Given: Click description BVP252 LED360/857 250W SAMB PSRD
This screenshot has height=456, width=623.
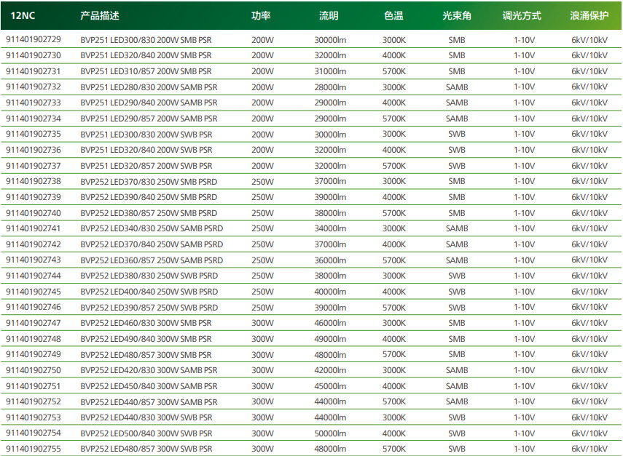Looking at the screenshot, I should [152, 260].
